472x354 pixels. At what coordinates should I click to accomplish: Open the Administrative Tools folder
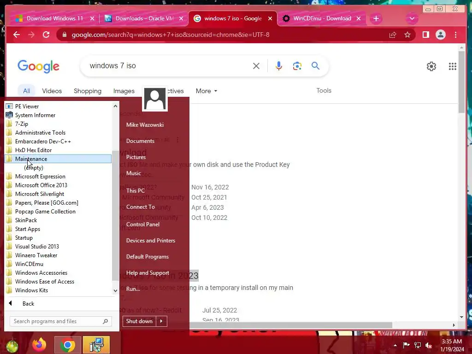click(x=58, y=132)
